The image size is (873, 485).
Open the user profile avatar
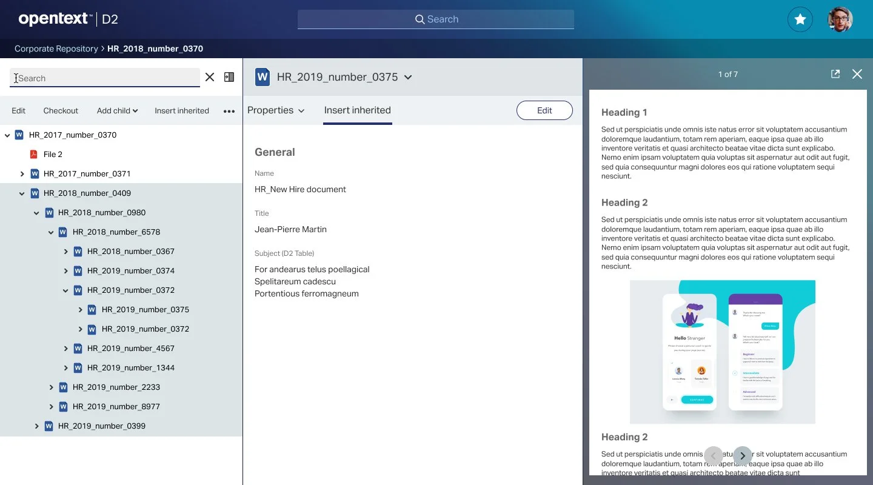click(x=840, y=19)
